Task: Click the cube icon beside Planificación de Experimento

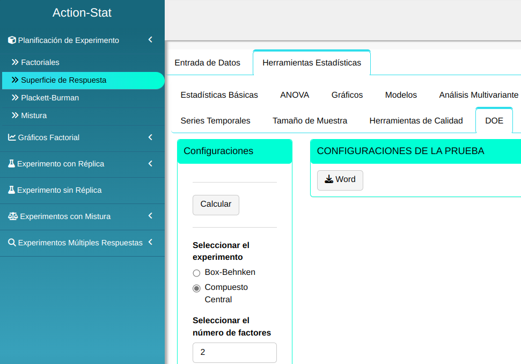Action: (x=12, y=40)
